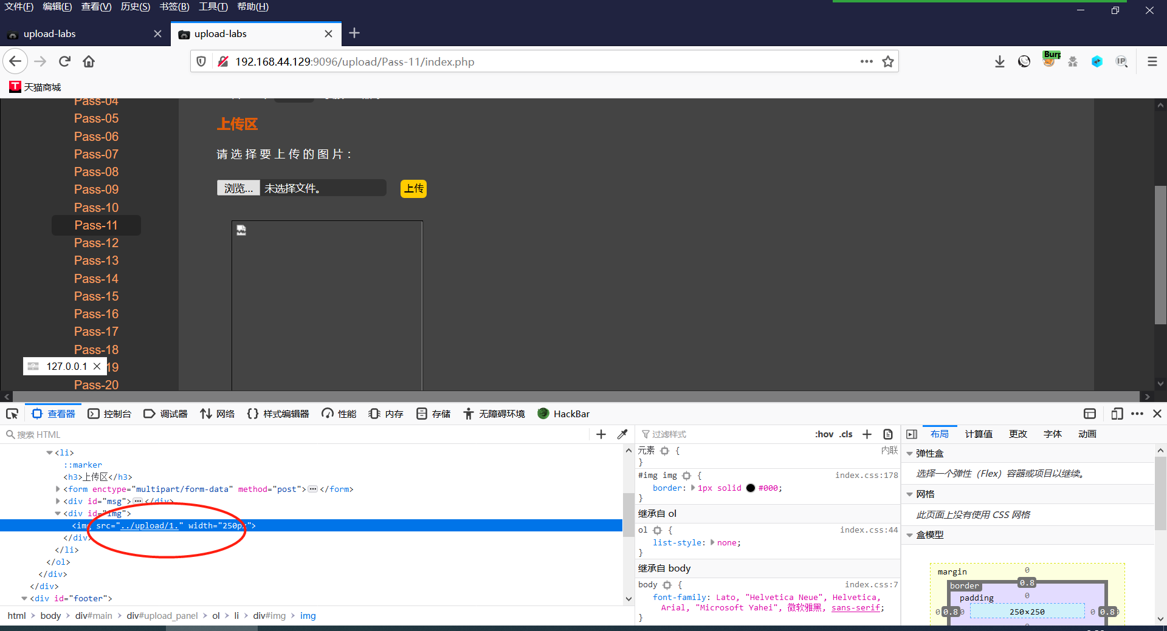The image size is (1167, 631).
Task: Toggle the sidebar pane collapse icon
Action: click(x=912, y=434)
